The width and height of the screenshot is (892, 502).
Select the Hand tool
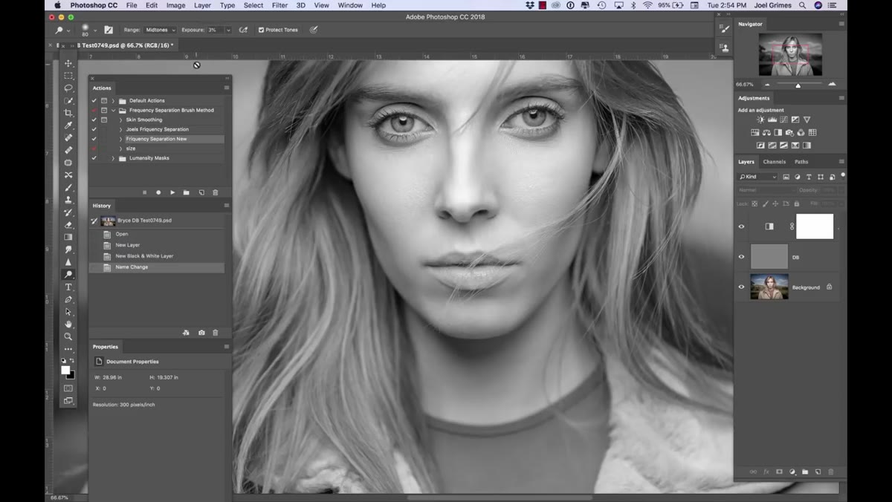(x=68, y=325)
